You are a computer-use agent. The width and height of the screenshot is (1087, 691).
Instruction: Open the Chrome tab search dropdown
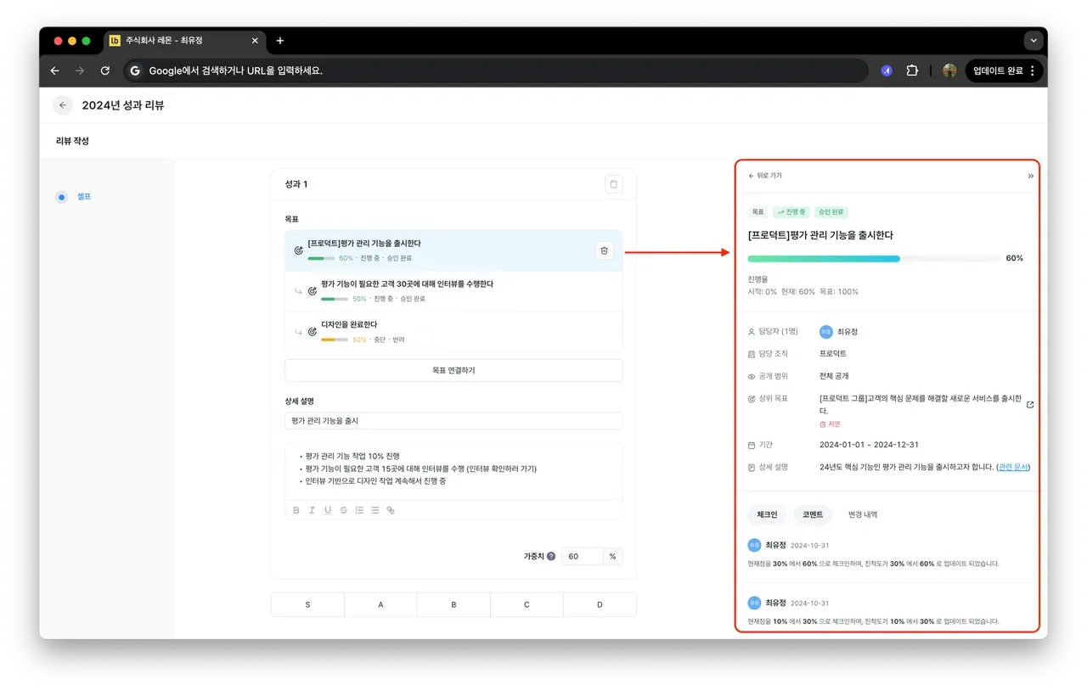click(1033, 41)
